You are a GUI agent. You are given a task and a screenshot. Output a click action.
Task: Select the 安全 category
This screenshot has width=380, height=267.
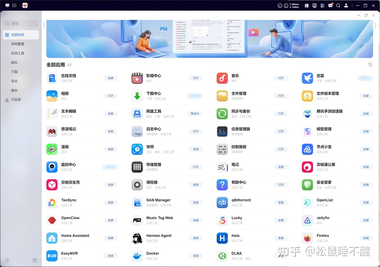[x=15, y=81]
